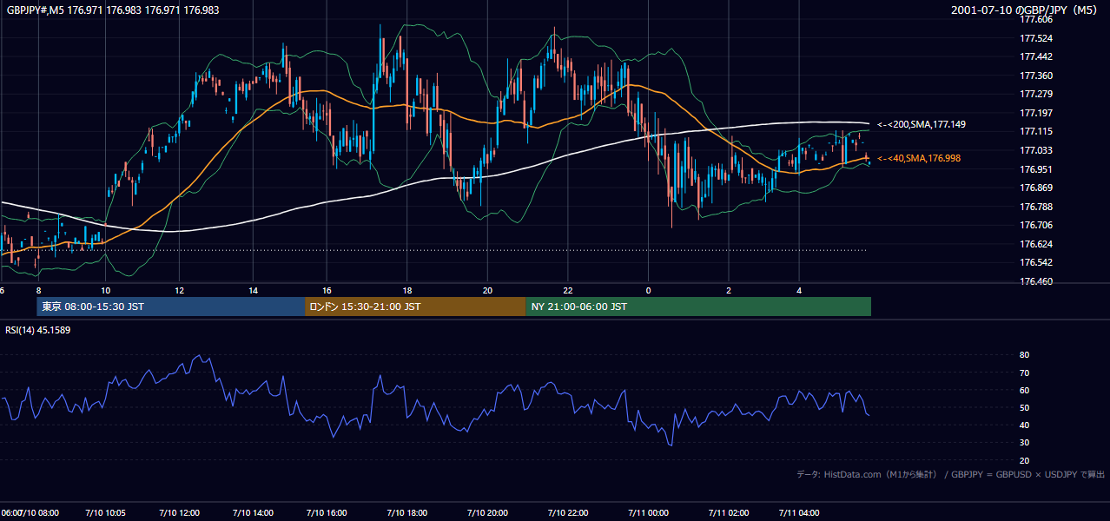Click hour label 18 under the price chart

click(406, 290)
